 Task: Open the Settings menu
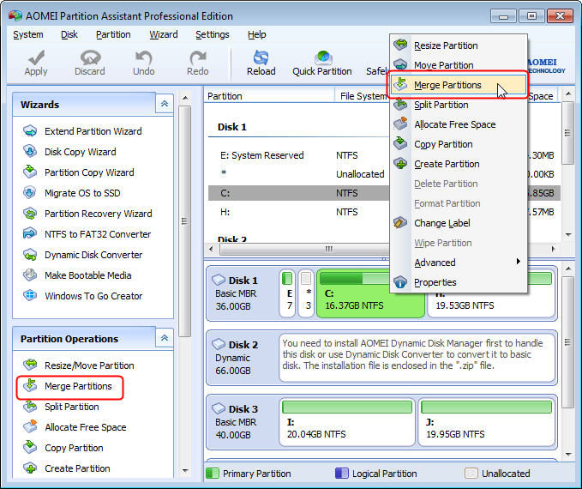213,34
